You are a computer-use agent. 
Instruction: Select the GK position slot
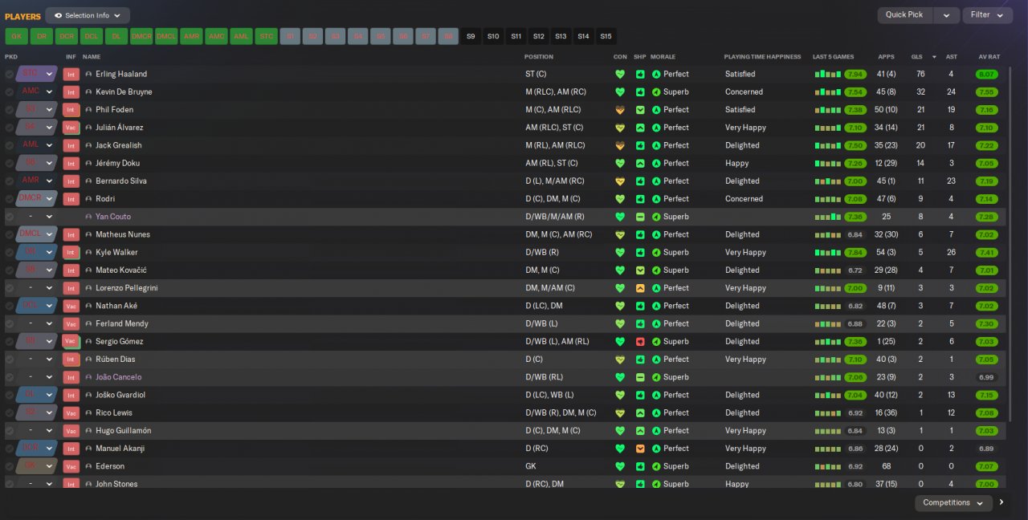click(x=16, y=36)
